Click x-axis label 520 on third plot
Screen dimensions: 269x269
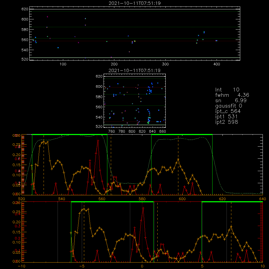tap(22, 199)
